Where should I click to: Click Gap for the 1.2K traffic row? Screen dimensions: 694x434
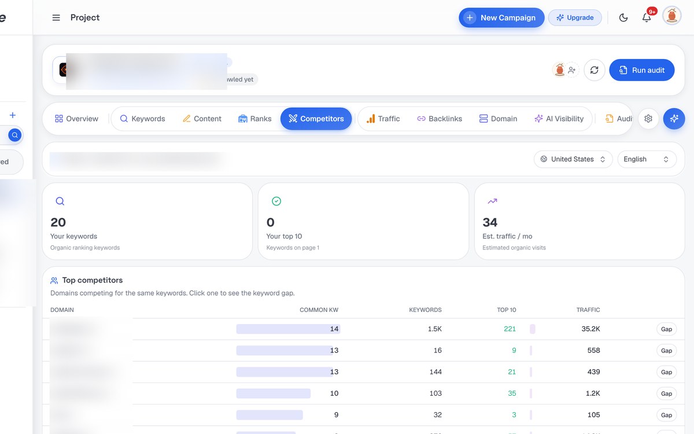point(666,393)
